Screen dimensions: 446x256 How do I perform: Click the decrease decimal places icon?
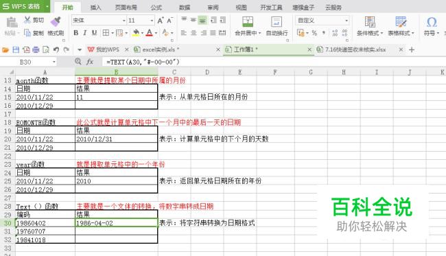tap(344, 33)
